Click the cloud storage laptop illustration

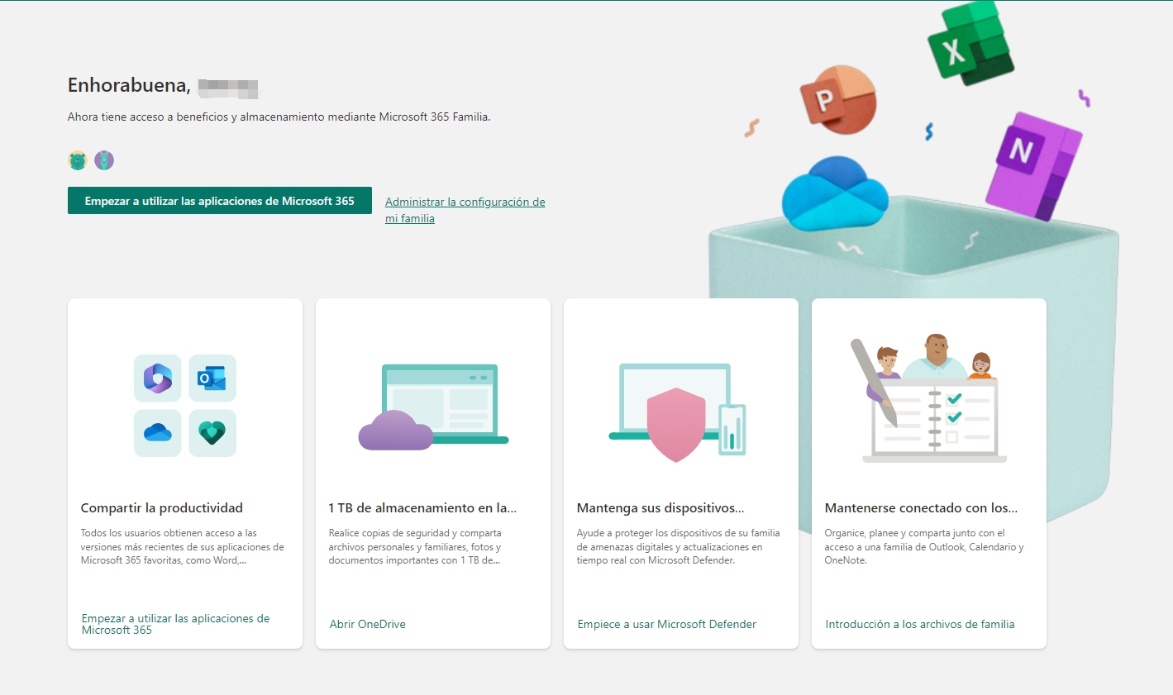tap(433, 407)
